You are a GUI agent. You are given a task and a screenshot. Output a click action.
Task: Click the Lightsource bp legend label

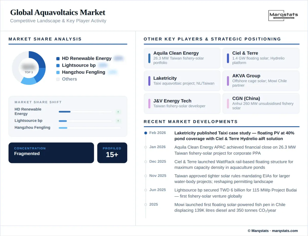tap(79, 65)
